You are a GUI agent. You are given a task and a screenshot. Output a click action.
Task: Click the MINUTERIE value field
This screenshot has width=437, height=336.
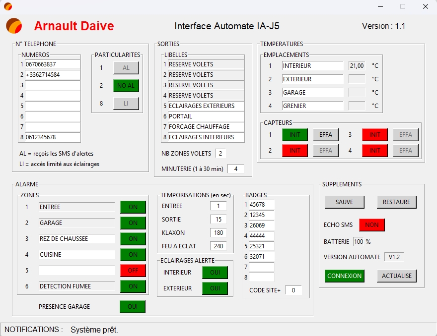click(x=235, y=169)
